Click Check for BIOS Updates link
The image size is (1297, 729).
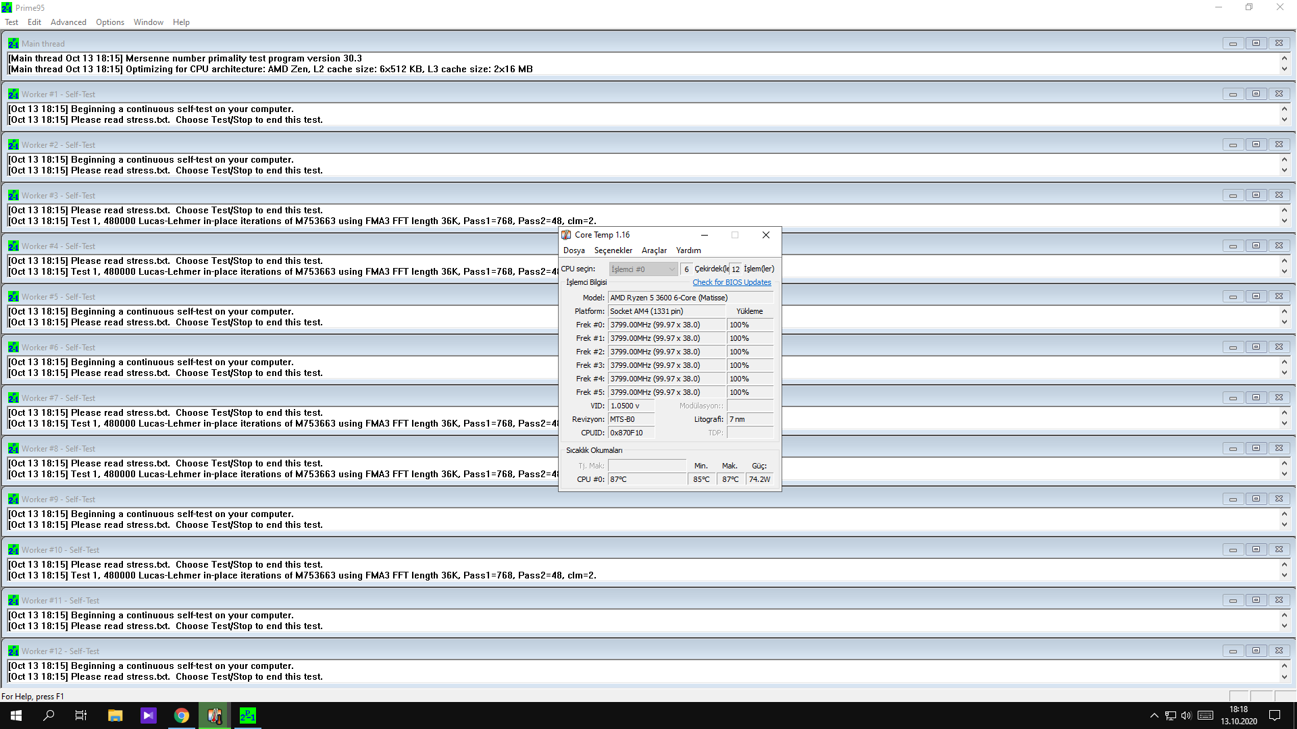point(732,283)
